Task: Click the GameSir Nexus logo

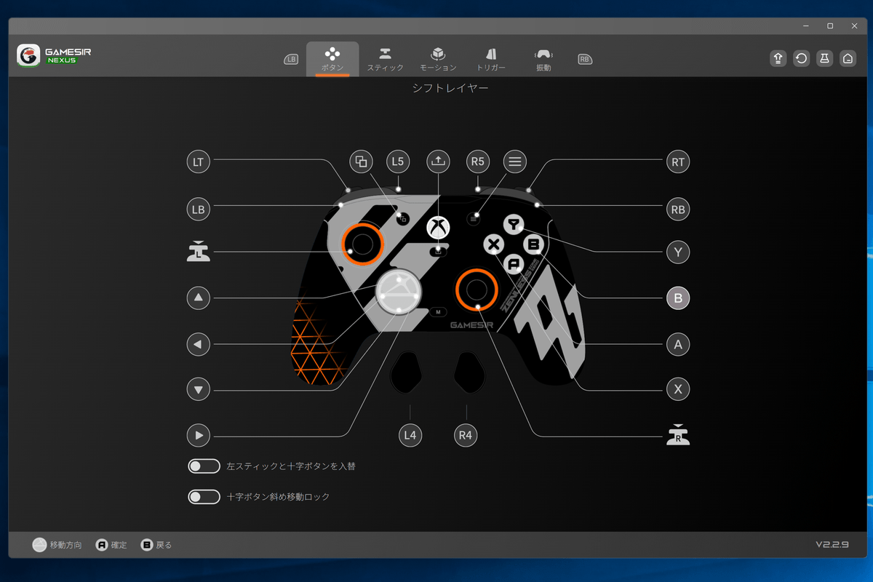Action: pos(55,56)
